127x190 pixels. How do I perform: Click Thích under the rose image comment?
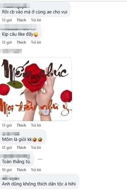(x=21, y=125)
